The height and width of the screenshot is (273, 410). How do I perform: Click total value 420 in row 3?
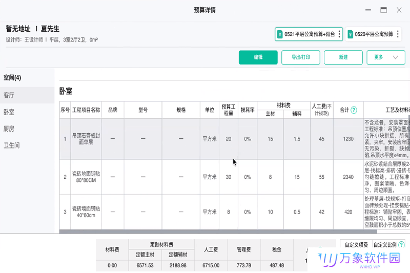point(348,212)
